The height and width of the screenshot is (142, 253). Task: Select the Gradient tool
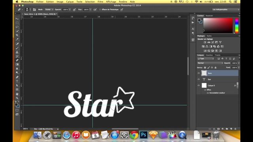pyautogui.click(x=17, y=64)
